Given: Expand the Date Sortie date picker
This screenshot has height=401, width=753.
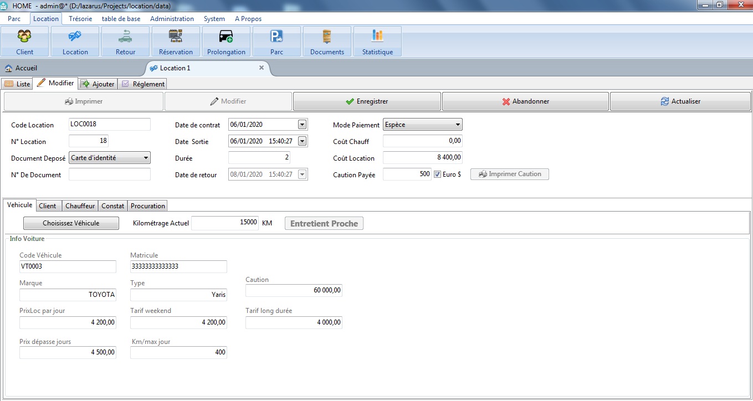Looking at the screenshot, I should [302, 141].
